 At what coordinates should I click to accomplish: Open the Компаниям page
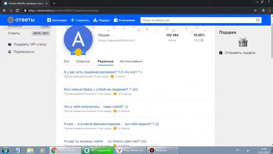pos(124,20)
